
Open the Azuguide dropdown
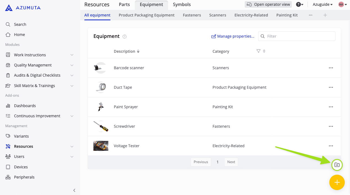[x=322, y=4]
